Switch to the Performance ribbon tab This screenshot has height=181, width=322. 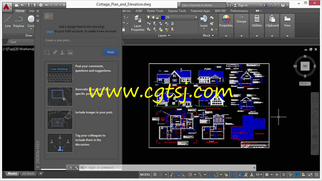click(239, 11)
